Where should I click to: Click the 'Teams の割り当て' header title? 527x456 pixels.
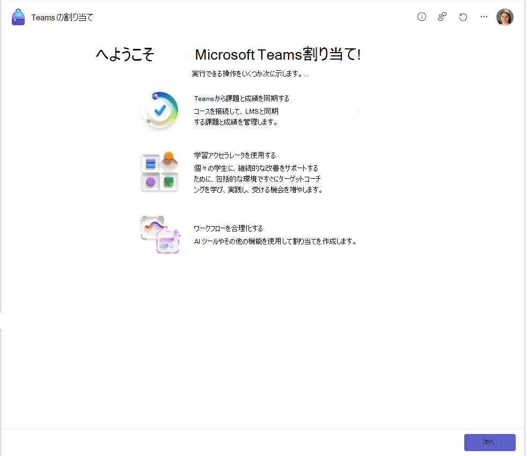(62, 18)
